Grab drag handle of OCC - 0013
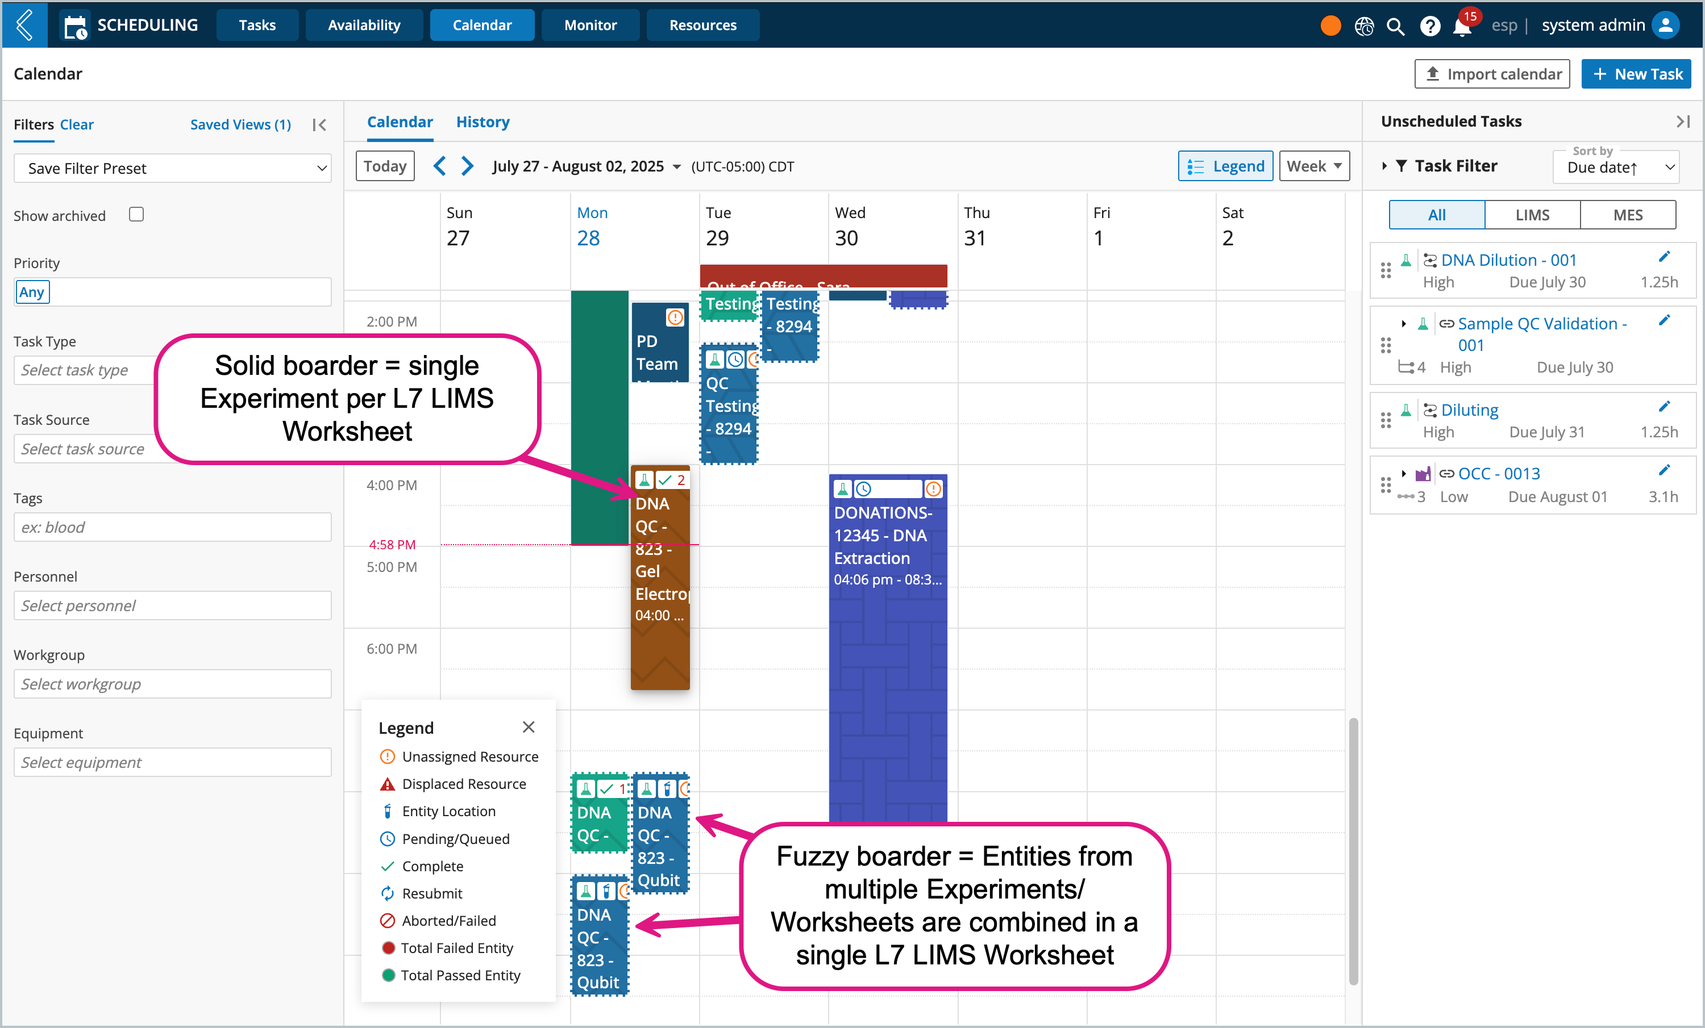The width and height of the screenshot is (1705, 1028). click(x=1386, y=484)
